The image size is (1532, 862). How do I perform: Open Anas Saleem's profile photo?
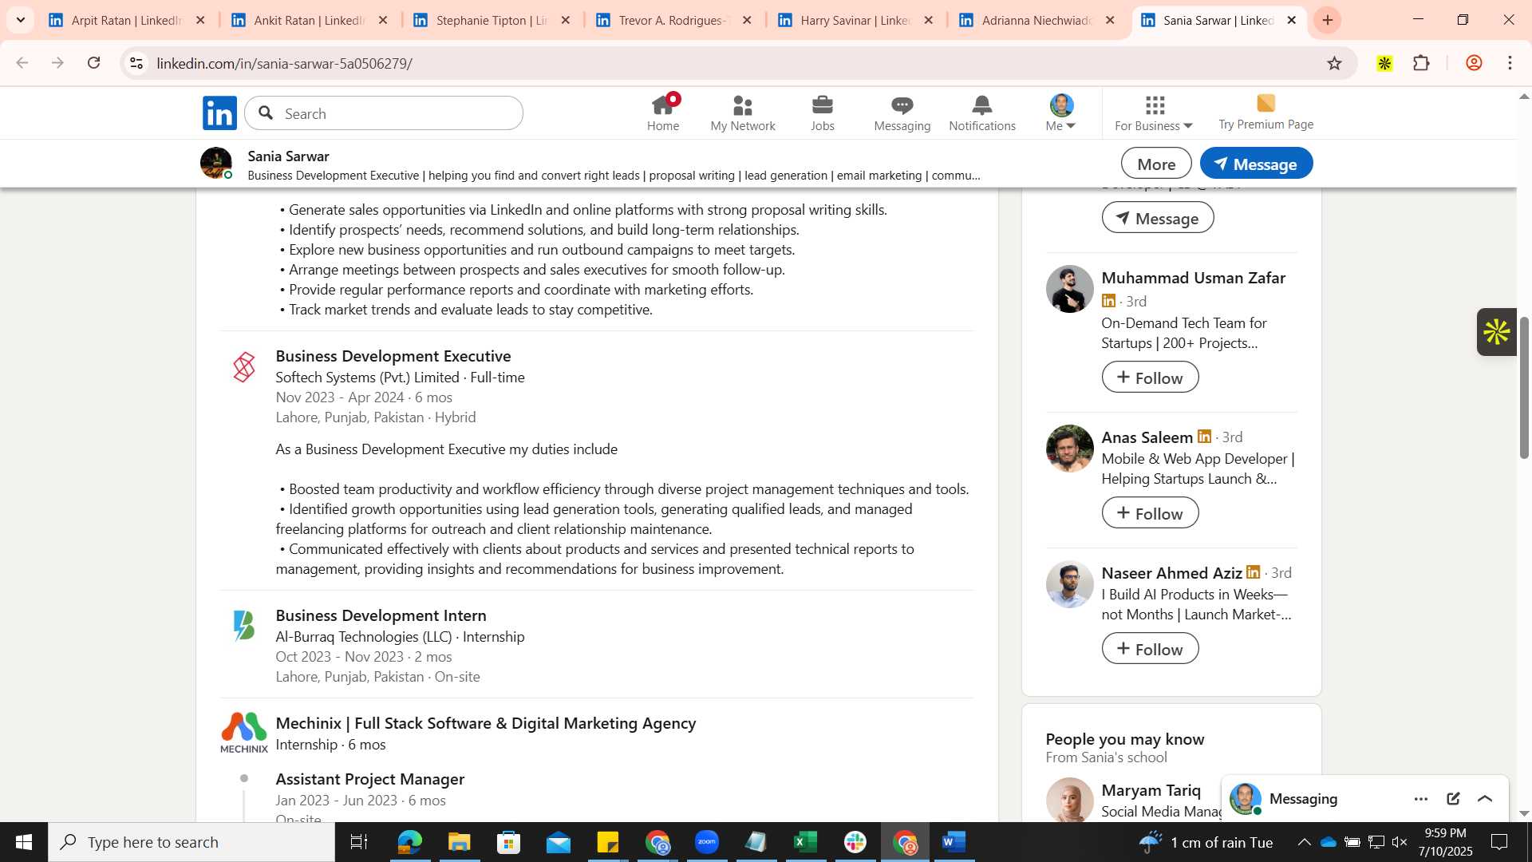[x=1069, y=449]
